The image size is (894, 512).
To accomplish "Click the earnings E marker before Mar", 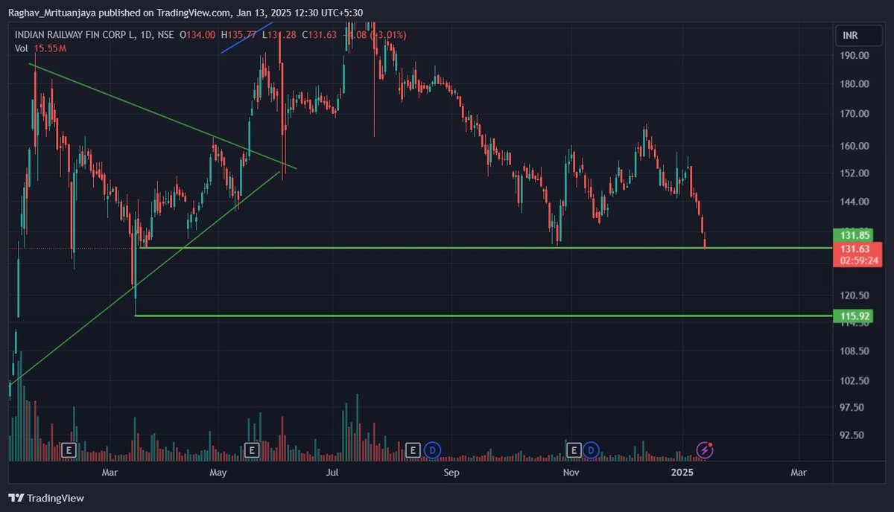I will 69,449.
